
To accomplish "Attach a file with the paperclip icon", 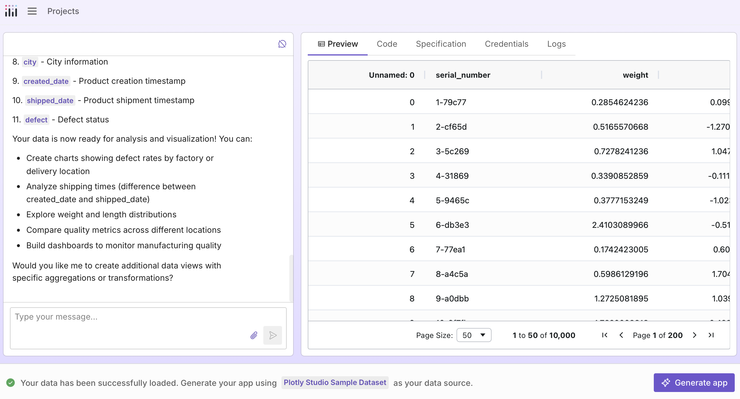I will [253, 335].
